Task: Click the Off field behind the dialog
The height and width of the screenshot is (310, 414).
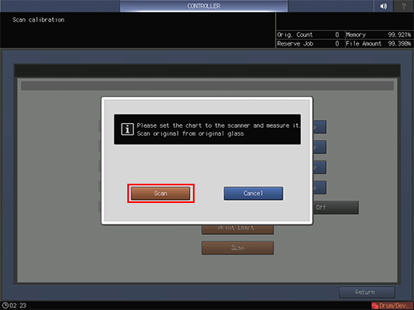Action: (336, 208)
